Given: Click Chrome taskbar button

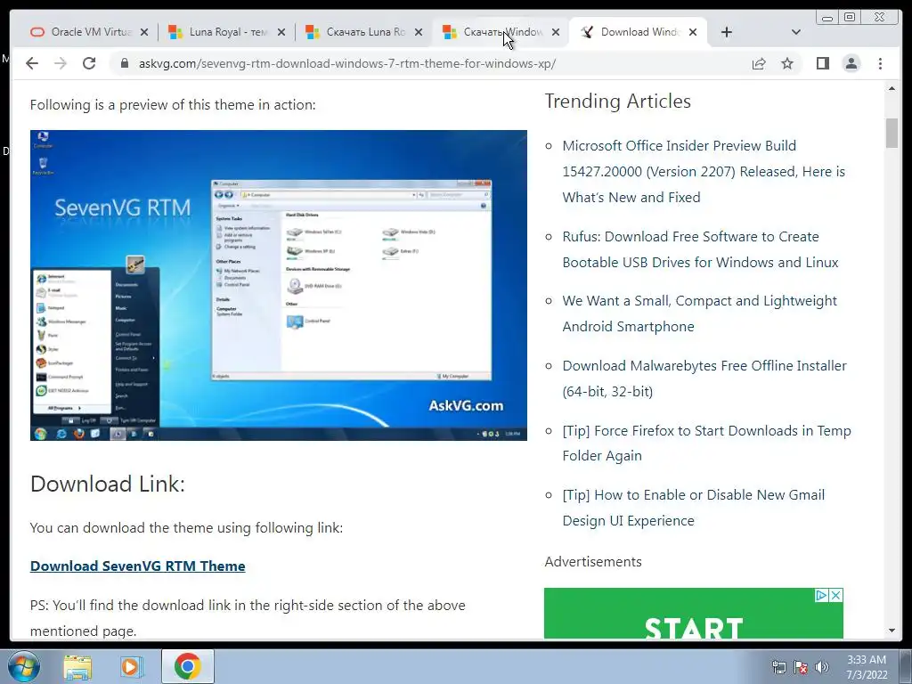Looking at the screenshot, I should (187, 666).
